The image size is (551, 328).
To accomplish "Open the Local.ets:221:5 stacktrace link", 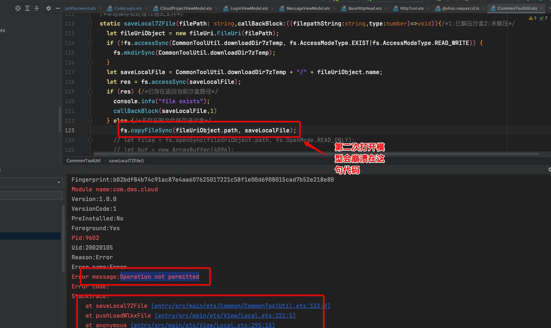I will [225, 315].
